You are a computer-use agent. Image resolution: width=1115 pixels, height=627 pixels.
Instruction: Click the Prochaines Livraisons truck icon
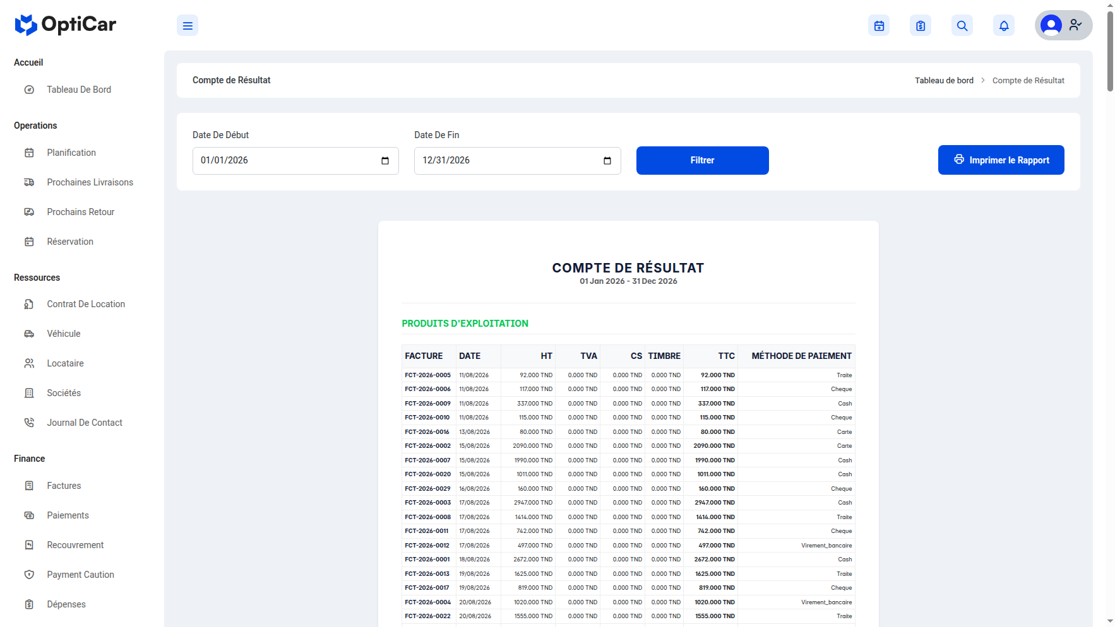(29, 182)
